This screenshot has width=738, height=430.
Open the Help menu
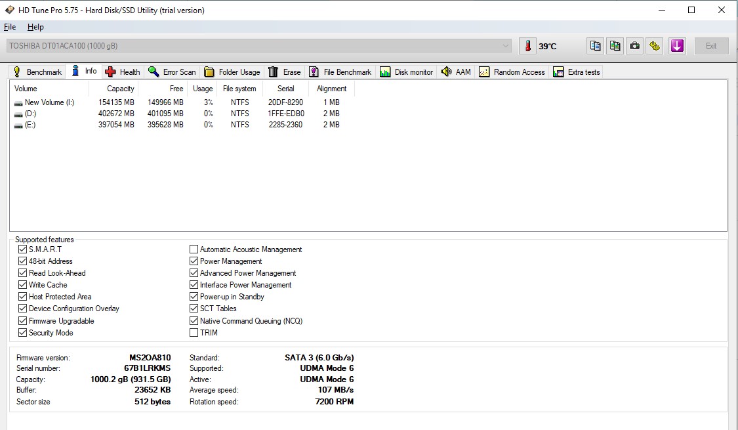coord(35,27)
